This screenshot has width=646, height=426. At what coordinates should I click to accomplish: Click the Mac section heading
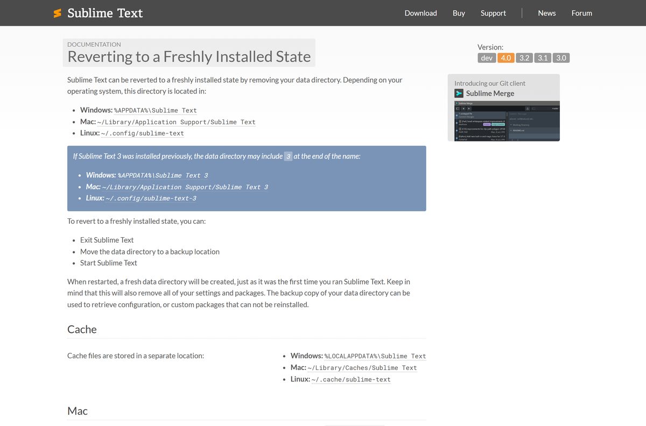78,410
